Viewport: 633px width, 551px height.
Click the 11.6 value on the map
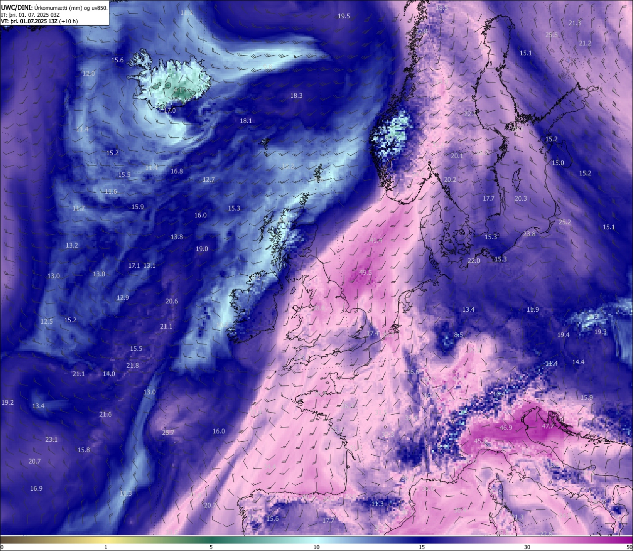pos(111,191)
